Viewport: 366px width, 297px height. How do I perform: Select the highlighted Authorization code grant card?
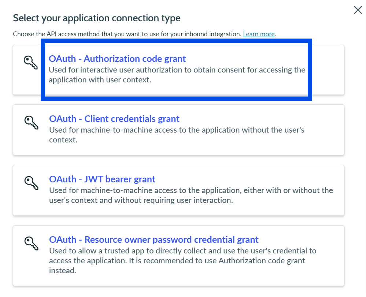coord(178,70)
